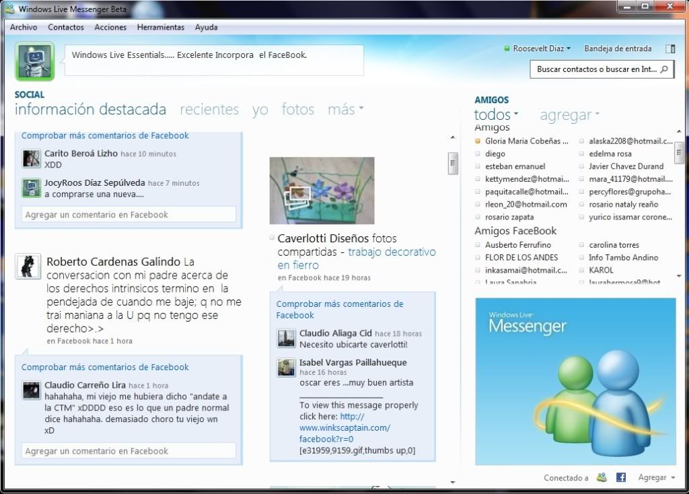The image size is (689, 494).
Task: Click the social feed scroll-down arrow
Action: point(453,482)
